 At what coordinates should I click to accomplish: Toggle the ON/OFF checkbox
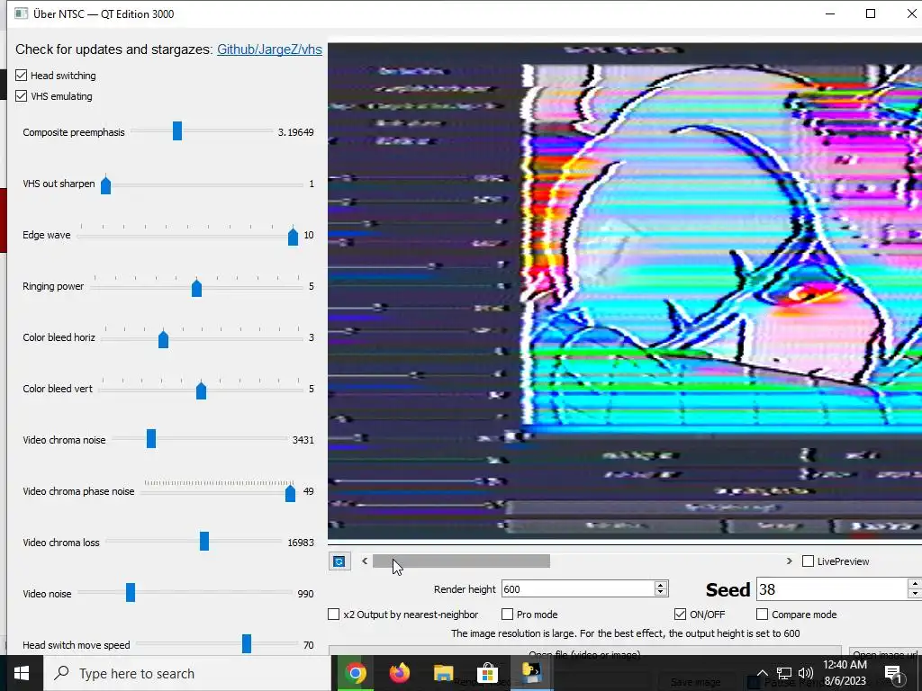click(680, 614)
